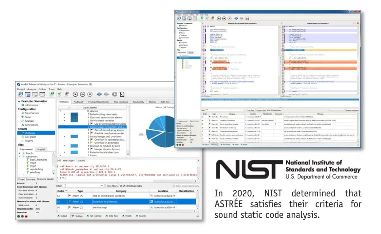Switch to the Findings/Classification tab
This screenshot has width=381, height=234.
pyautogui.click(x=99, y=102)
